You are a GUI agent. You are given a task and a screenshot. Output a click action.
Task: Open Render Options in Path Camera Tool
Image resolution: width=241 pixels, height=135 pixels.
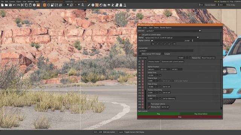pyautogui.click(x=166, y=28)
